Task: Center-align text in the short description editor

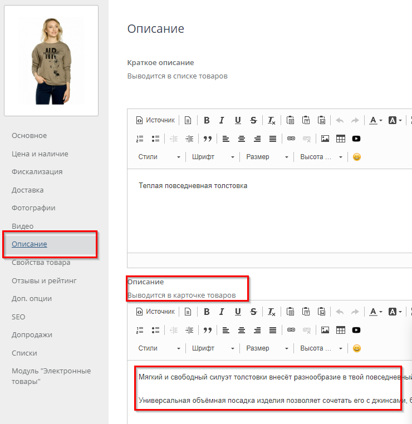Action: point(241,139)
